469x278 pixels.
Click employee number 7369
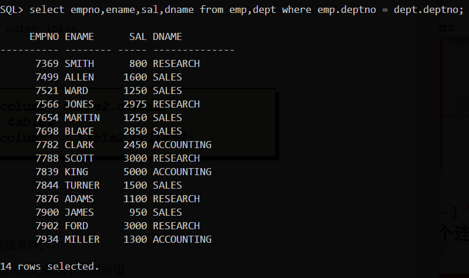47,63
